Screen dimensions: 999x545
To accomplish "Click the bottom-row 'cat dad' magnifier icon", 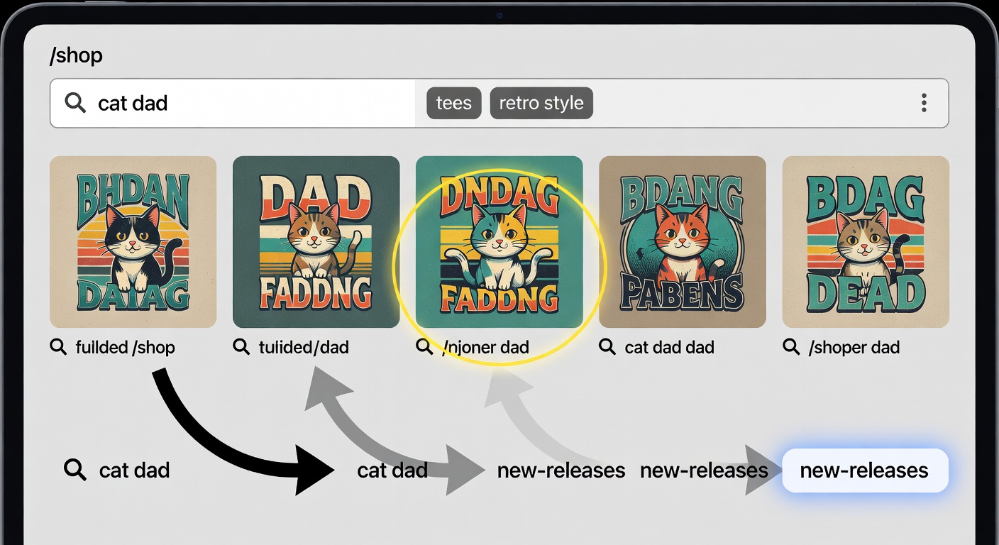I will coord(75,469).
